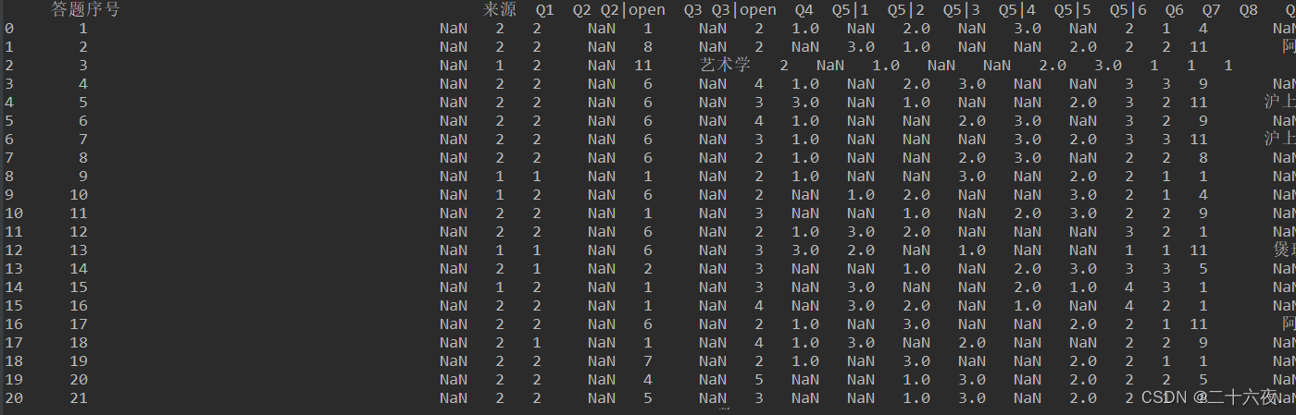Select the Q6 column header
This screenshot has height=415, width=1296.
pyautogui.click(x=1175, y=10)
